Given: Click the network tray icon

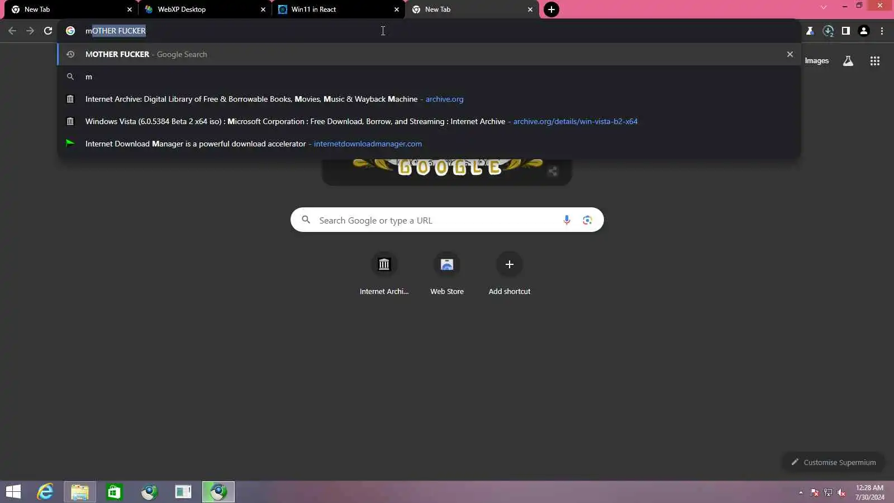Looking at the screenshot, I should point(828,492).
